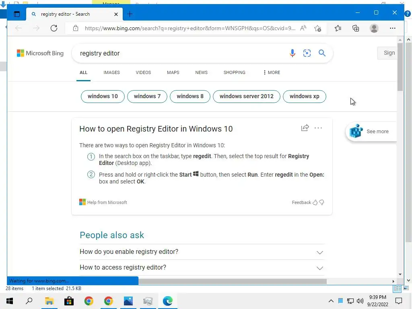Screen dimensions: 412x309
Task: Open the notification center
Action: (x=399, y=301)
